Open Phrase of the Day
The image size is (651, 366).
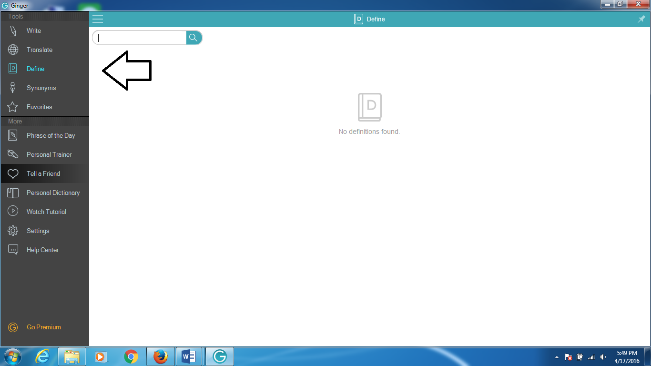pyautogui.click(x=51, y=135)
